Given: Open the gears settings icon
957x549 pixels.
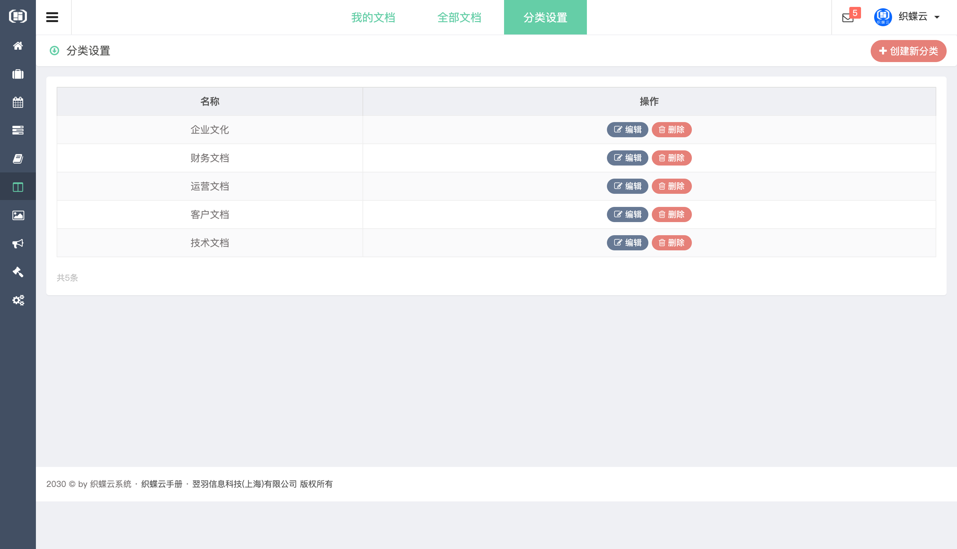Looking at the screenshot, I should pyautogui.click(x=18, y=300).
